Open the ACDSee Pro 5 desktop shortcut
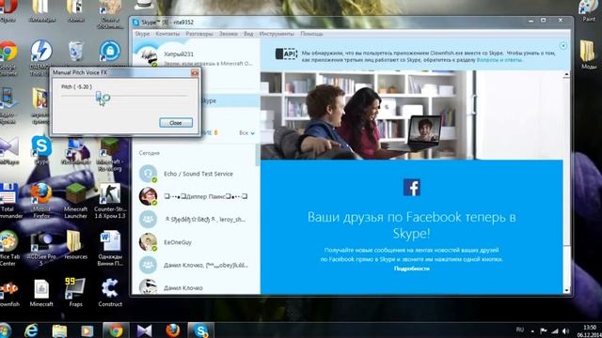 point(41,247)
